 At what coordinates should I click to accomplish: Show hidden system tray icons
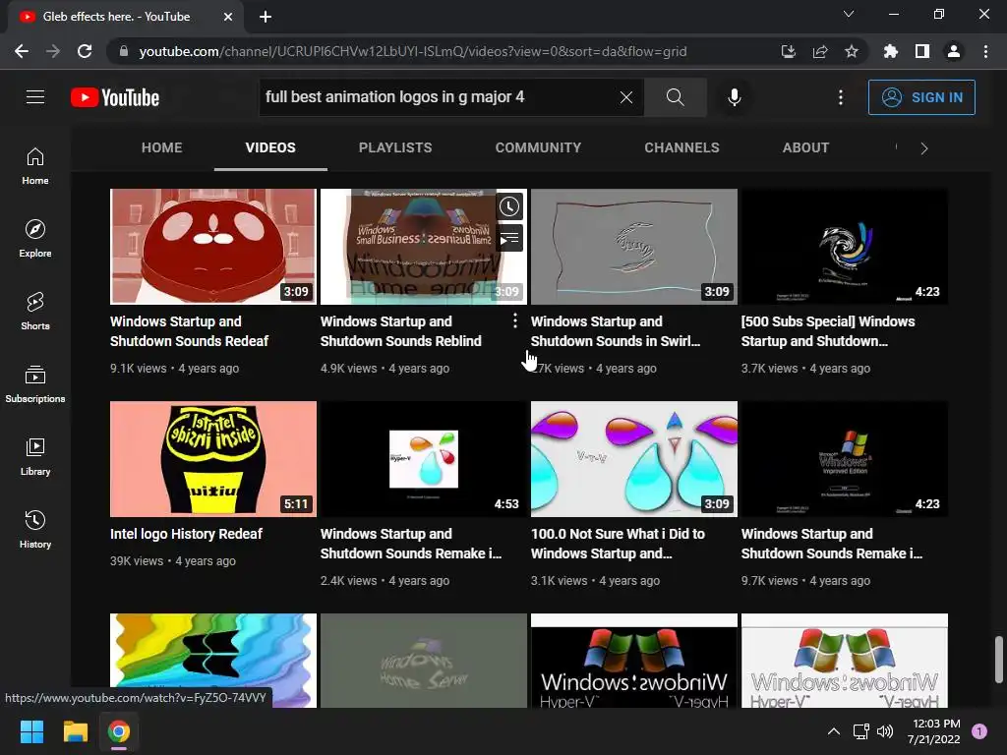834,731
